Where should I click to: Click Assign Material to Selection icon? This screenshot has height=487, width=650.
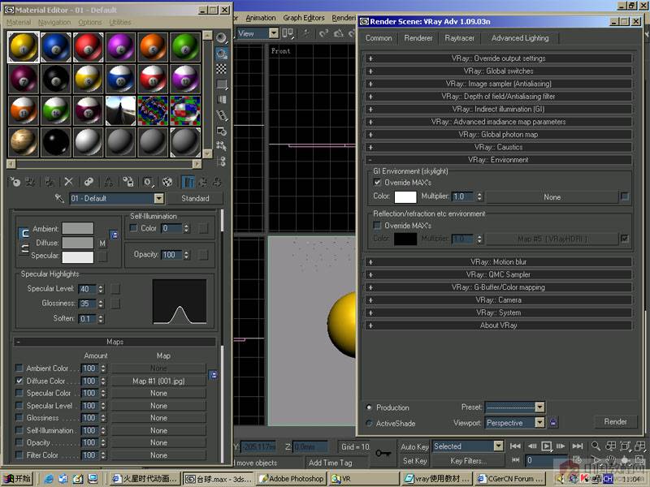tap(50, 182)
